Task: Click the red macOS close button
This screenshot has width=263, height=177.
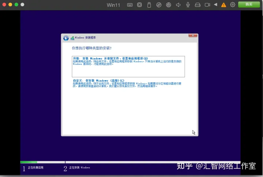Action: 4,5
